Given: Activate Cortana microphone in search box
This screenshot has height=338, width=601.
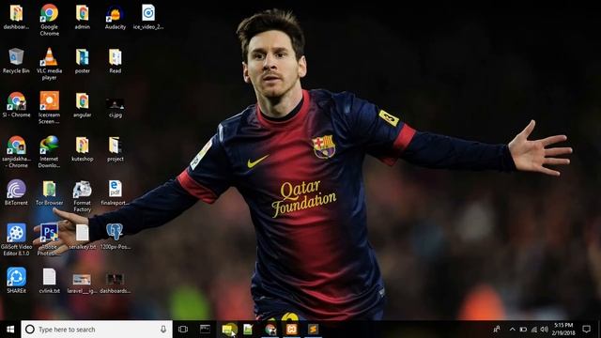Looking at the screenshot, I should [x=163, y=330].
